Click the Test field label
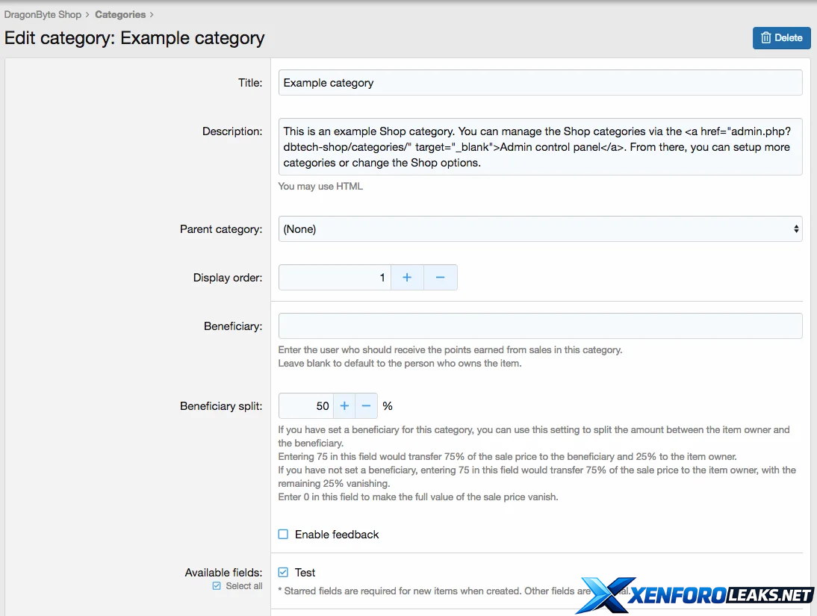 tap(305, 573)
